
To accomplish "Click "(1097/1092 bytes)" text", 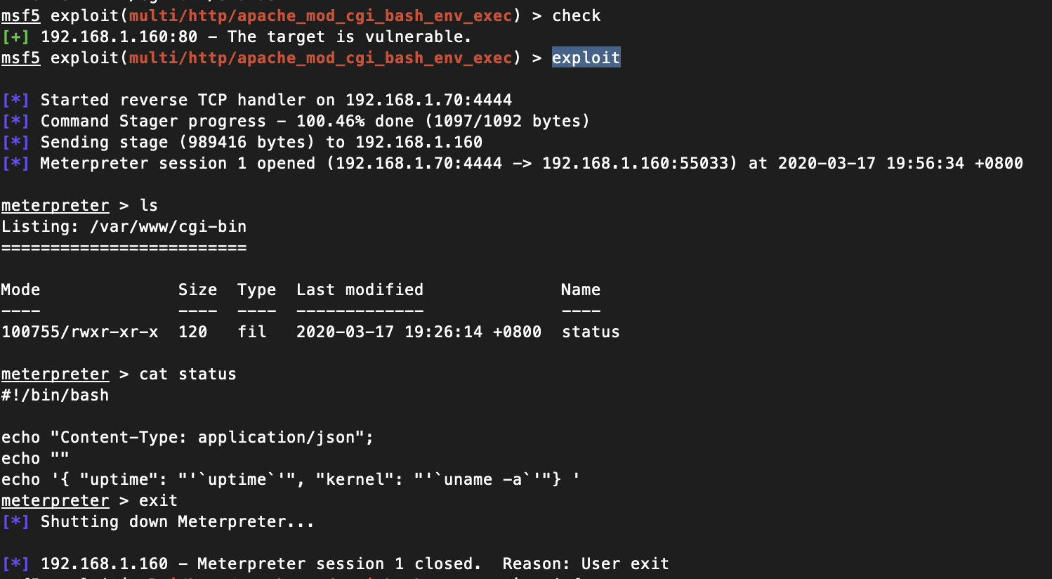I will (507, 121).
